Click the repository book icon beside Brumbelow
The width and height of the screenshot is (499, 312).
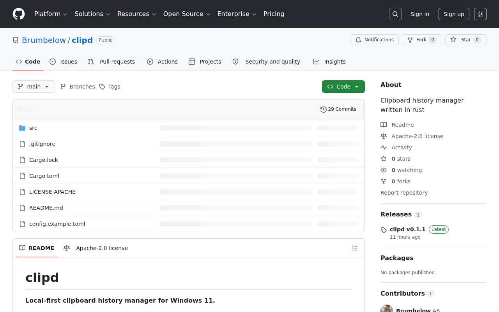16,40
